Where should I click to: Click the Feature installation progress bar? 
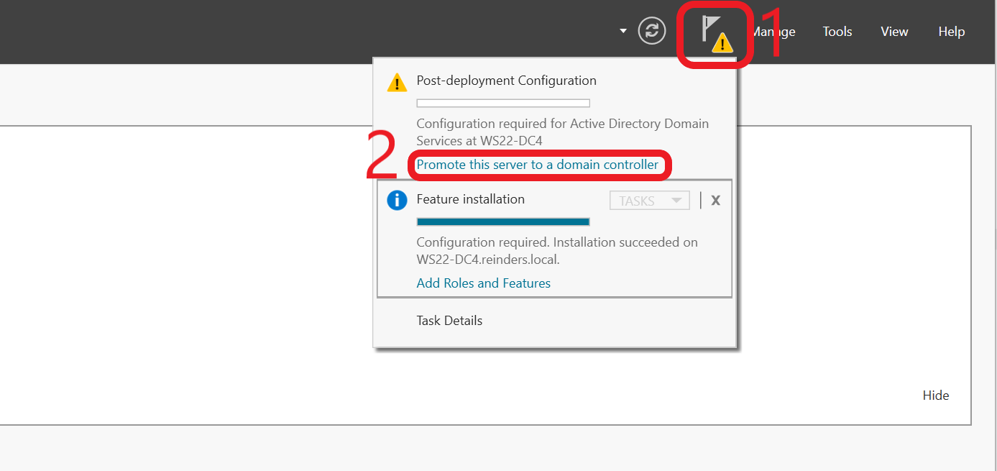(502, 221)
